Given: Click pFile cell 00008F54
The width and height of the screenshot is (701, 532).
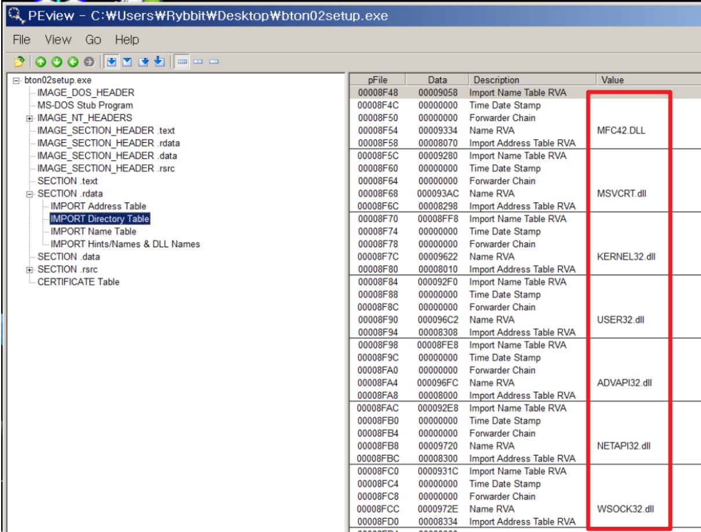Looking at the screenshot, I should coord(377,131).
